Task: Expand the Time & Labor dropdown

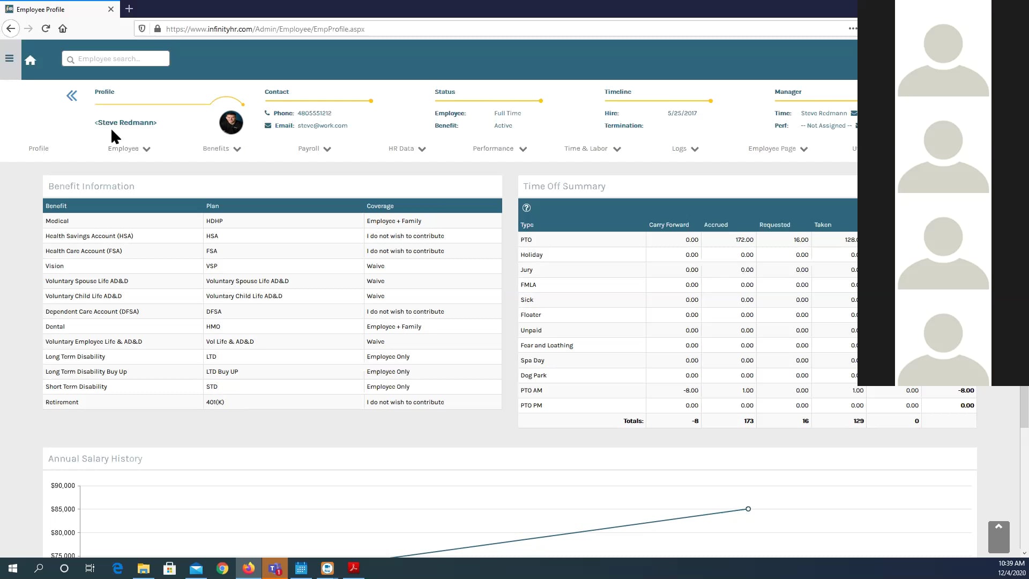Action: coord(592,149)
